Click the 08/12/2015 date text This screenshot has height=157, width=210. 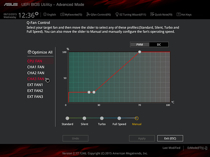[x=10, y=14]
